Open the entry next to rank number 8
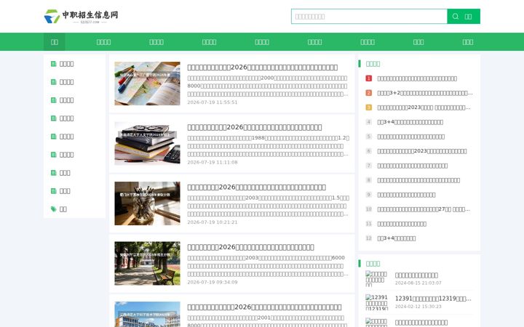Screen dimensions: 524x327 pyautogui.click(x=418, y=180)
